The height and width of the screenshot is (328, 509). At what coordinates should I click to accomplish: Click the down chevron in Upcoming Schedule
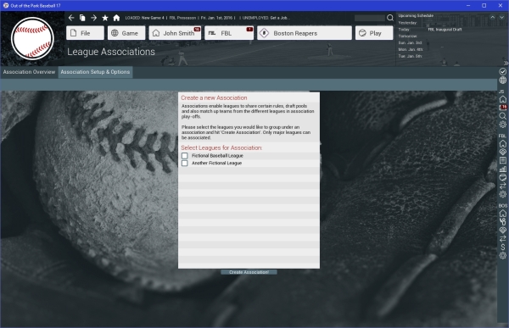pyautogui.click(x=502, y=17)
